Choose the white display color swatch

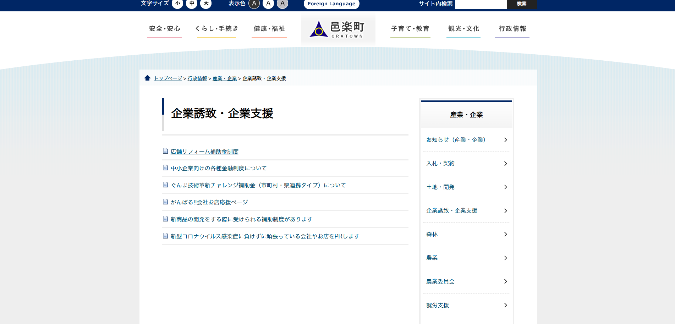pos(268,4)
